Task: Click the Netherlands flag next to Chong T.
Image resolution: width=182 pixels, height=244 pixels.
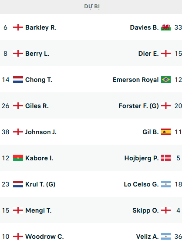Action: point(18,80)
